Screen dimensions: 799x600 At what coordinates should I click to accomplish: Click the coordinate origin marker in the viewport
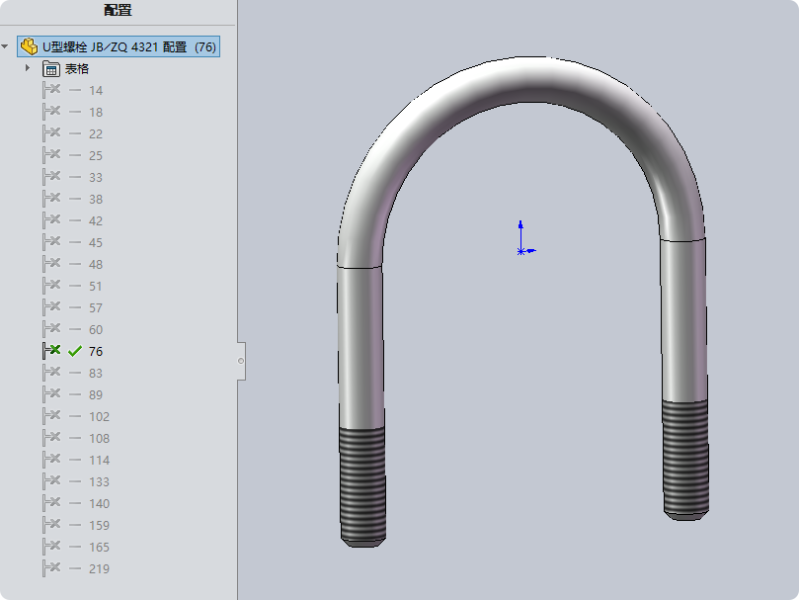pyautogui.click(x=521, y=251)
